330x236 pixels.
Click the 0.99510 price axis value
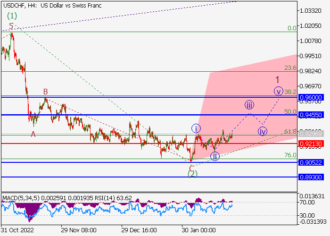click(310, 56)
